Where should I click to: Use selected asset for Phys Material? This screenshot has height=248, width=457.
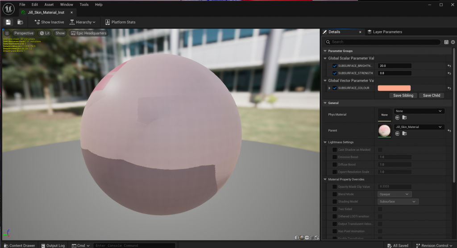(x=397, y=117)
